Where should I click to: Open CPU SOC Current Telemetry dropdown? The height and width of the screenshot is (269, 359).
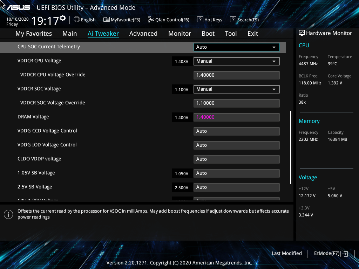point(237,47)
